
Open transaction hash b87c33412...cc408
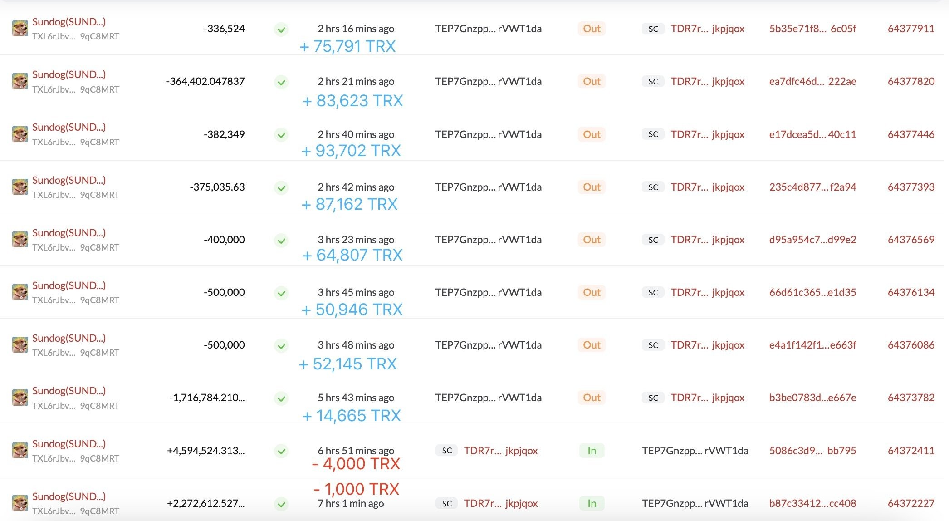(812, 503)
